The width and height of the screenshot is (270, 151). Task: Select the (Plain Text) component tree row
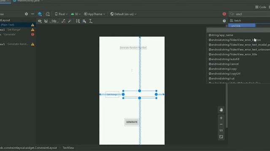point(18,25)
